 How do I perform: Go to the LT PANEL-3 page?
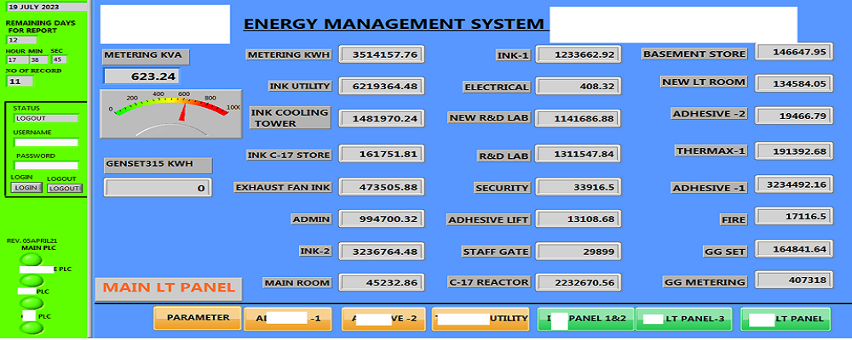[683, 319]
